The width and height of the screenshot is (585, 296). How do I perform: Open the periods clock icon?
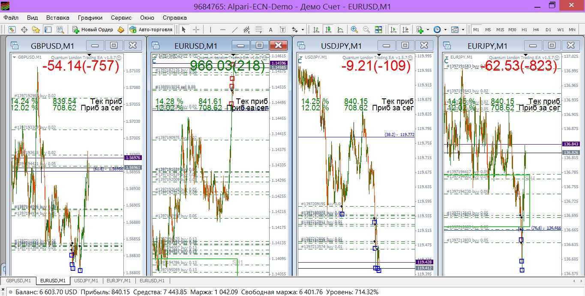(x=437, y=30)
